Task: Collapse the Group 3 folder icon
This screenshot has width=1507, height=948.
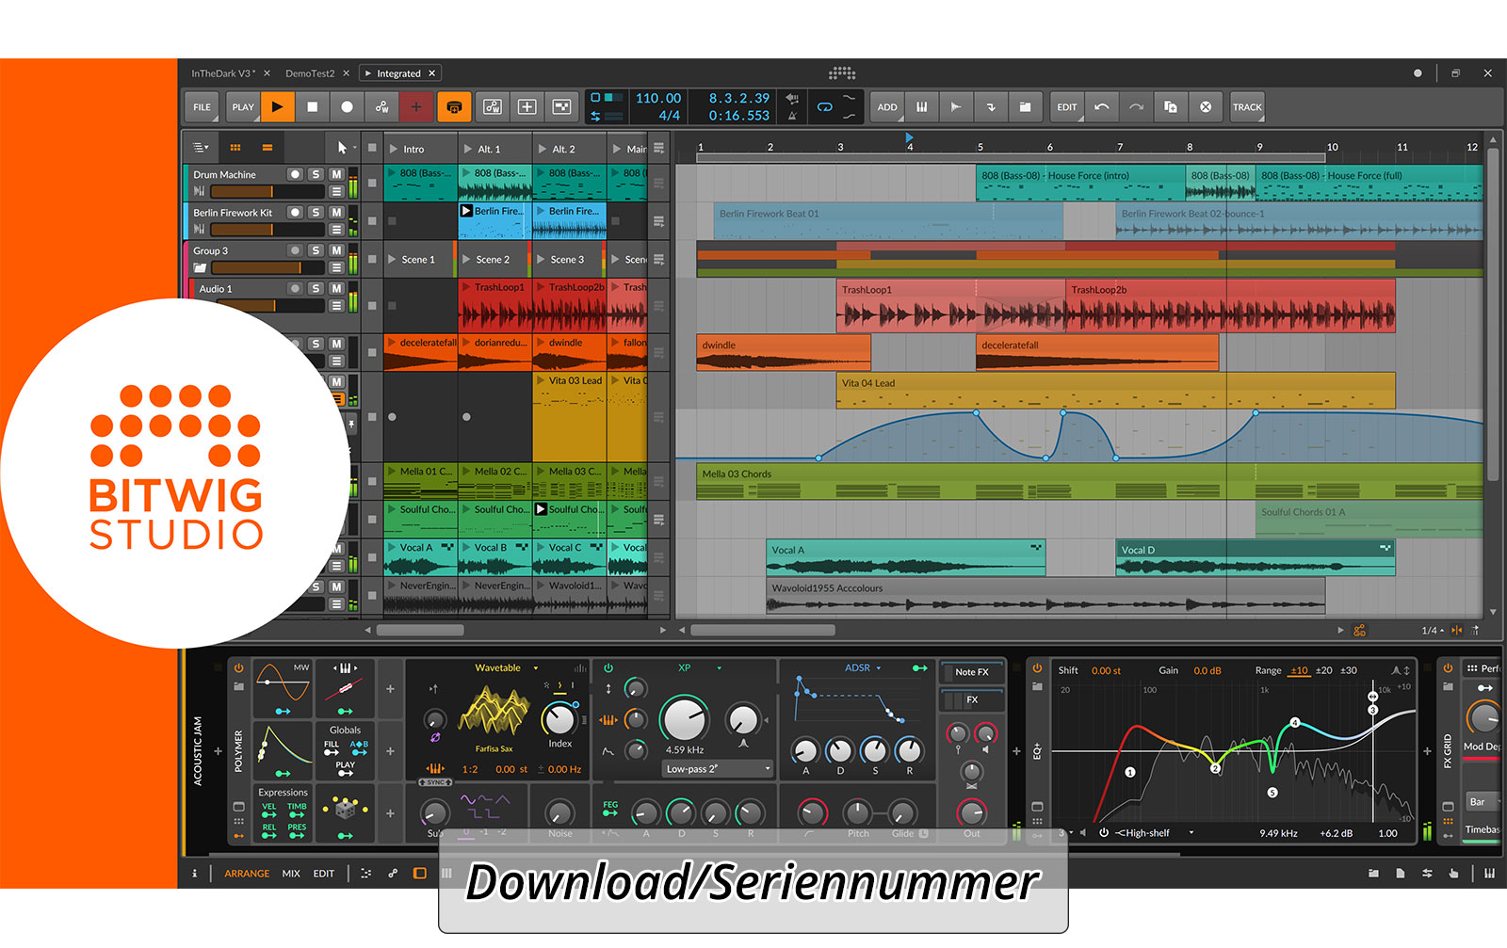Action: pos(200,267)
